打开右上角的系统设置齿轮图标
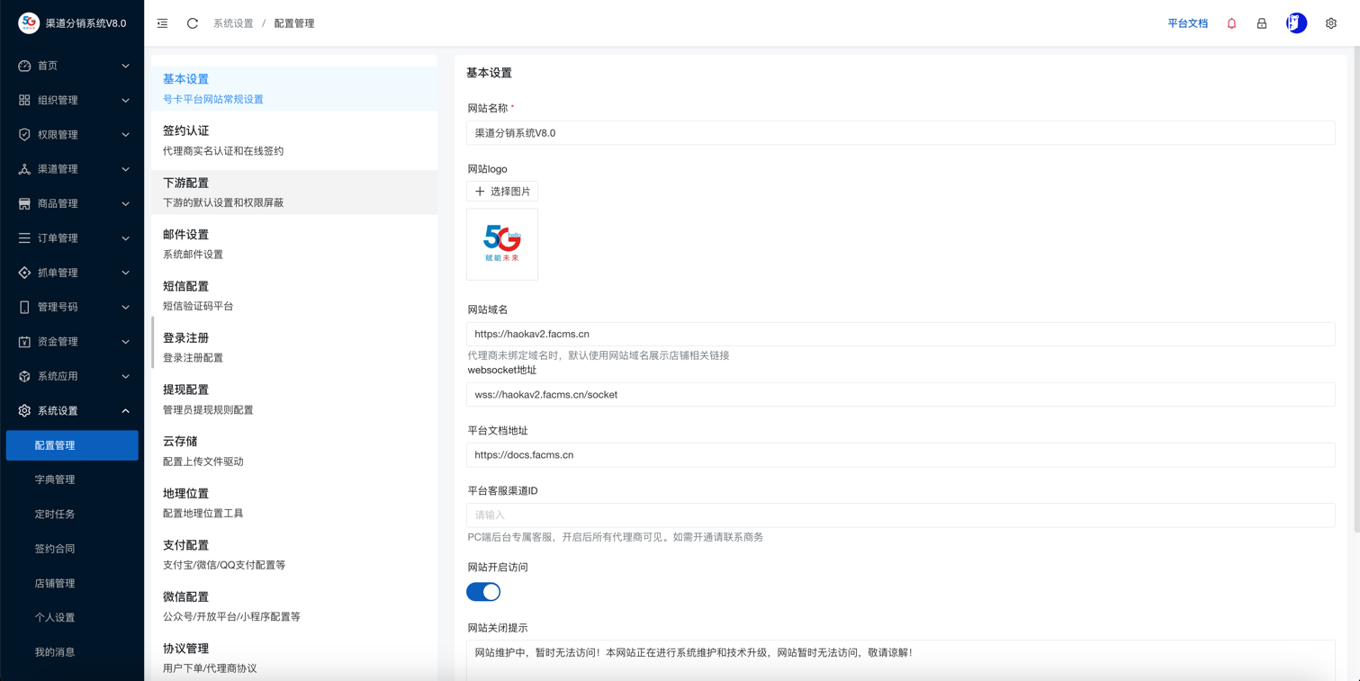This screenshot has width=1360, height=681. (1330, 22)
